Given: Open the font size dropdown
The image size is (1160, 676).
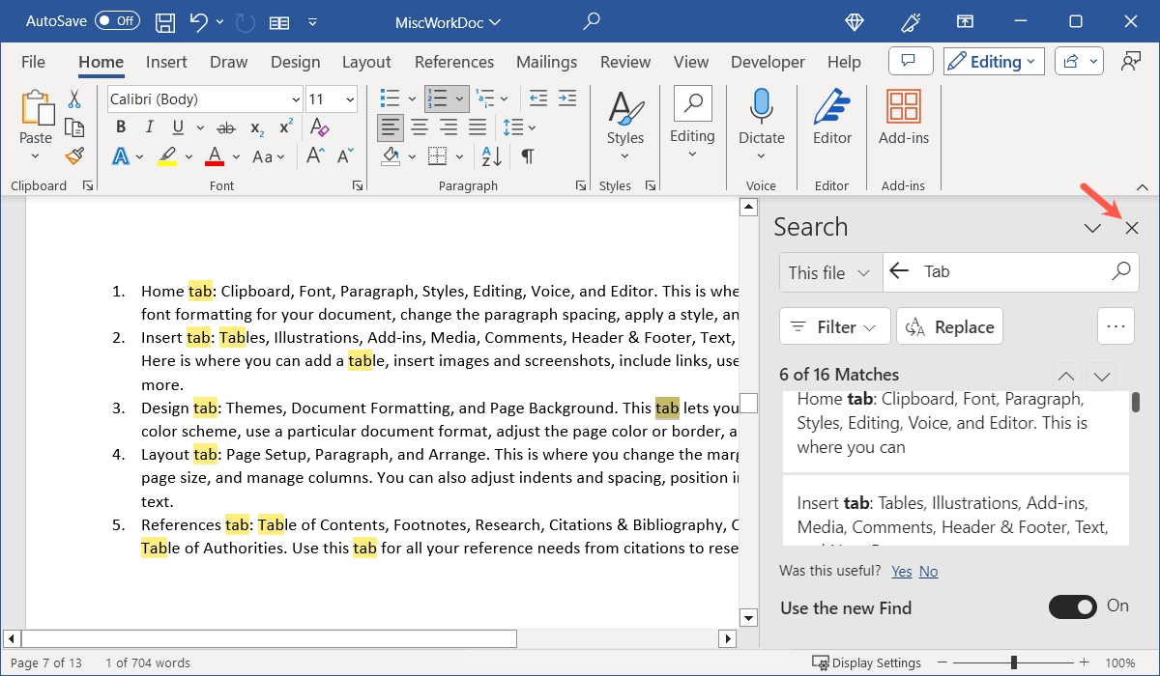Looking at the screenshot, I should (350, 99).
